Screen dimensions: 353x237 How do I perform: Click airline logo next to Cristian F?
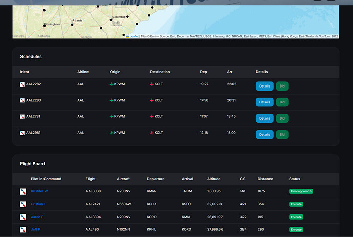[x=23, y=204]
